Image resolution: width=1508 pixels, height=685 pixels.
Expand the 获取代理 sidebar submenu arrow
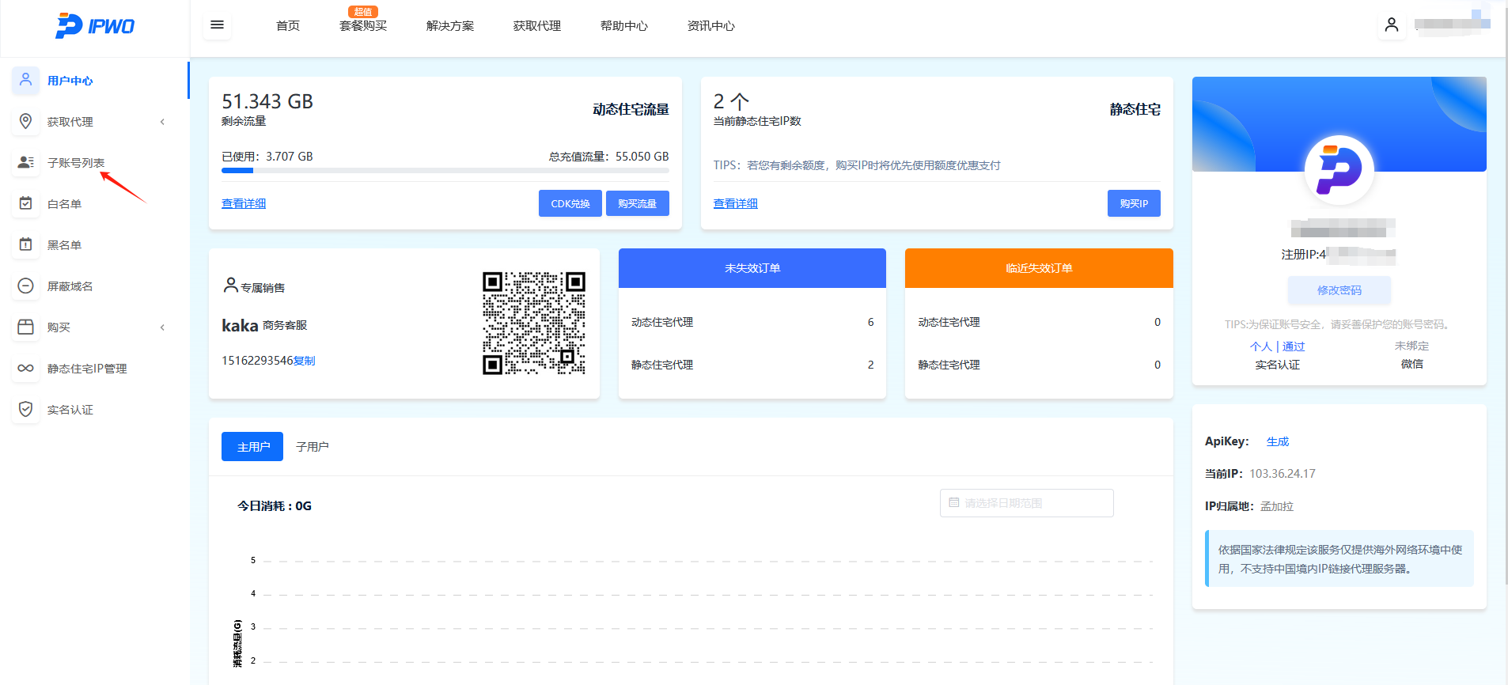tap(163, 122)
